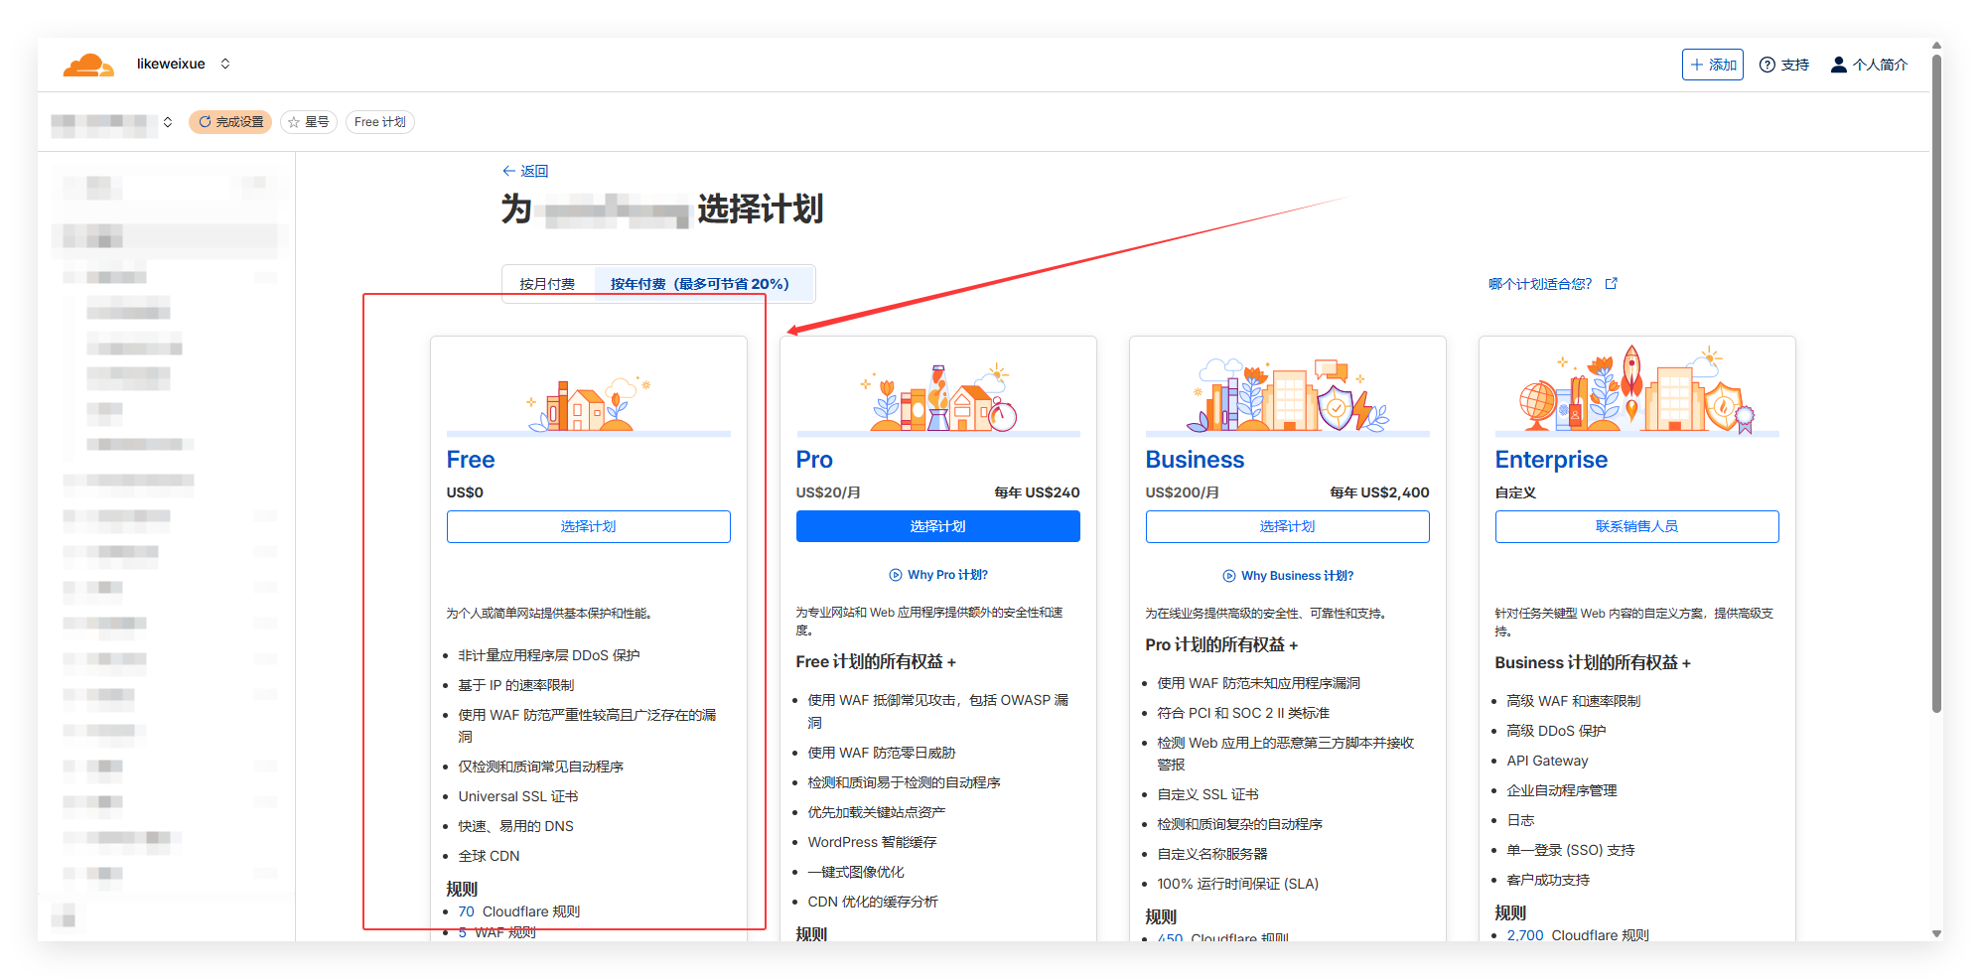Click the 添加 plus icon
This screenshot has width=1981, height=979.
tap(1694, 64)
